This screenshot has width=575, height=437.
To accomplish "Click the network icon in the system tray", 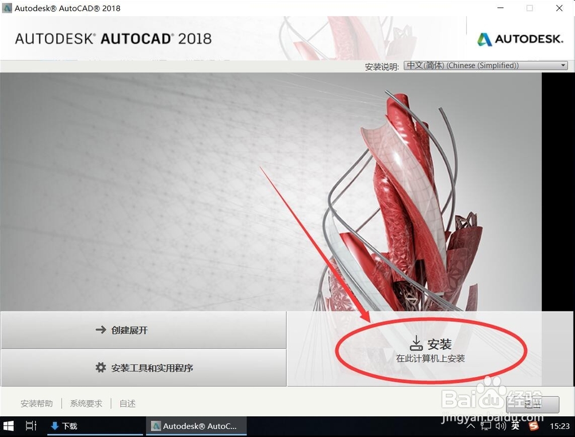I will 486,425.
